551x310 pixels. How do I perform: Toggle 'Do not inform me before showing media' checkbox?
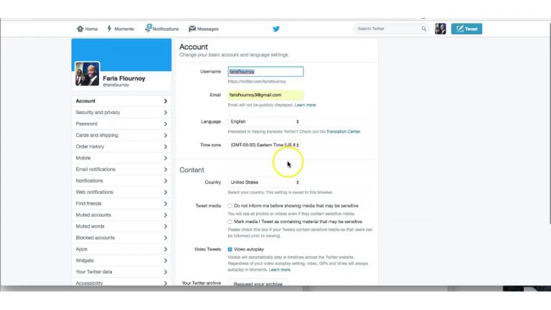pos(230,206)
